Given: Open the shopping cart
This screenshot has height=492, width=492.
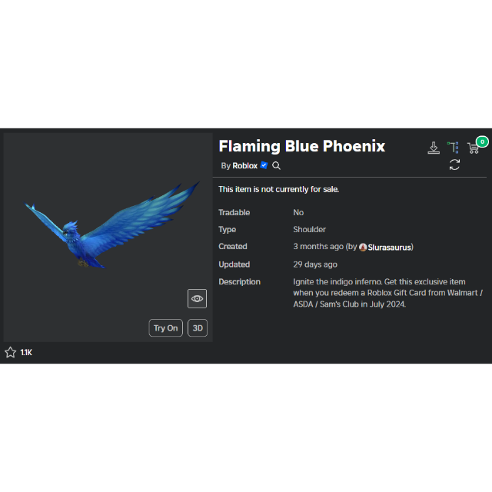Looking at the screenshot, I should (x=474, y=148).
